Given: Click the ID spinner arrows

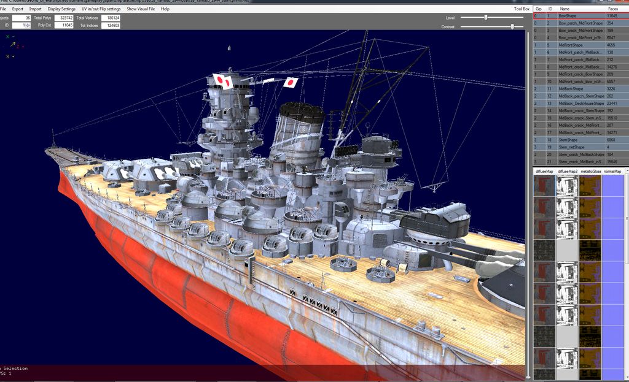Looking at the screenshot, I should 28,26.
